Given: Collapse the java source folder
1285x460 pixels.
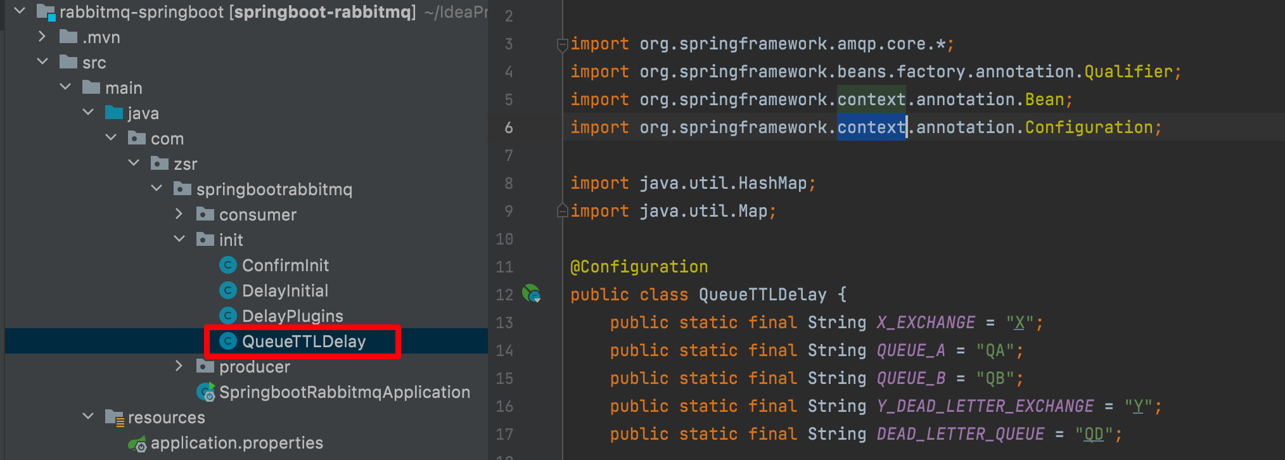Looking at the screenshot, I should pyautogui.click(x=88, y=113).
